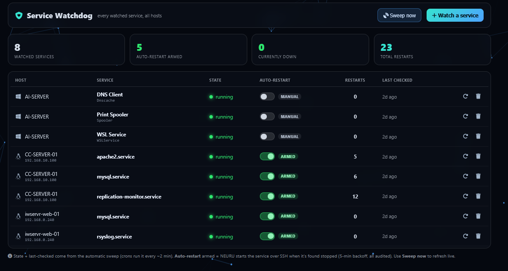Click the Service Watchdog title
508x271 pixels.
click(59, 16)
